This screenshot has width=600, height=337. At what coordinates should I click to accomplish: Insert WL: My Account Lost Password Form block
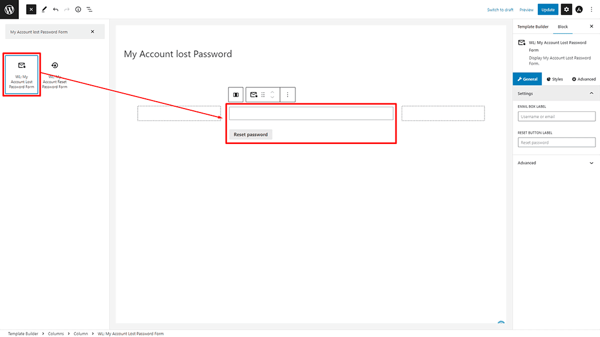pos(22,75)
